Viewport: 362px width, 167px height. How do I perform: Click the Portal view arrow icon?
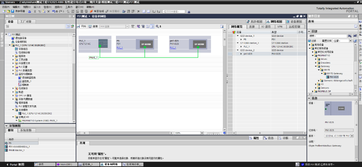[x=7, y=164]
